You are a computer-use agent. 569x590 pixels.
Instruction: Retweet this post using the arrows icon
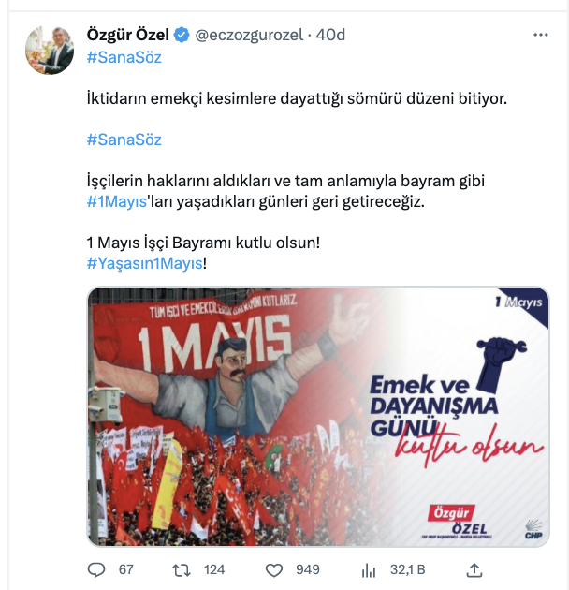182,570
